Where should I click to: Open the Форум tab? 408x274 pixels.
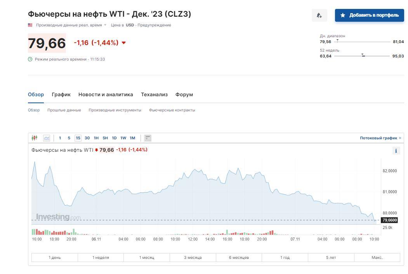pyautogui.click(x=184, y=94)
